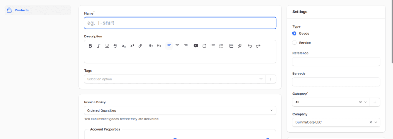Click the 'Settings' panel heading
The image size is (393, 139).
pyautogui.click(x=300, y=12)
